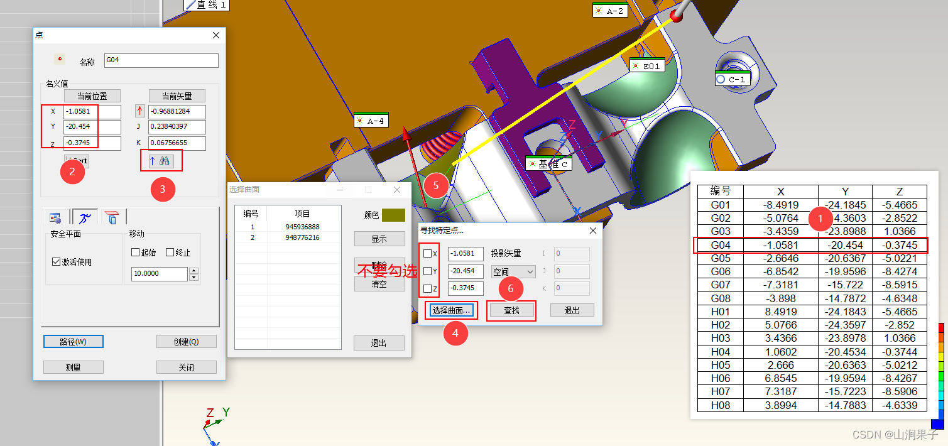The image size is (948, 446).
Task: Focus the 10.0000 move distance field
Action: [160, 274]
